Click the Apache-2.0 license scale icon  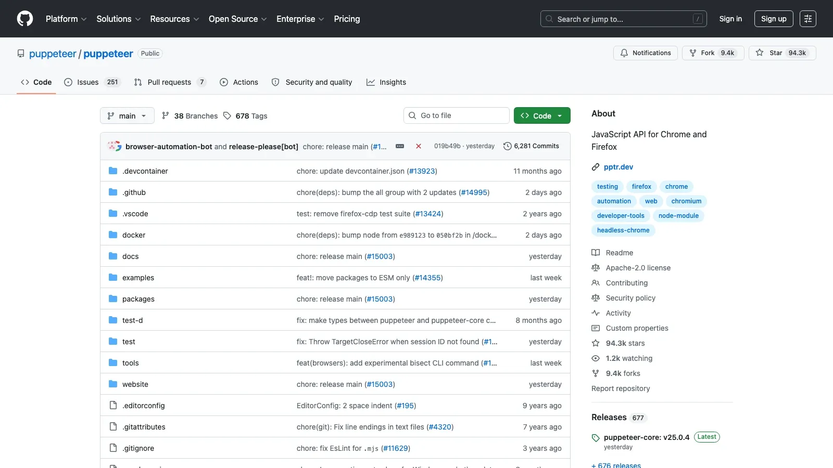[596, 268]
